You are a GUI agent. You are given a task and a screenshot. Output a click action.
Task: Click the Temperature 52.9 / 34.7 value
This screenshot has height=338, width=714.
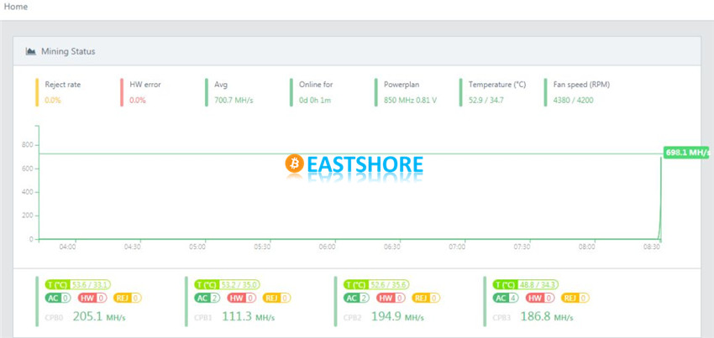tap(486, 101)
